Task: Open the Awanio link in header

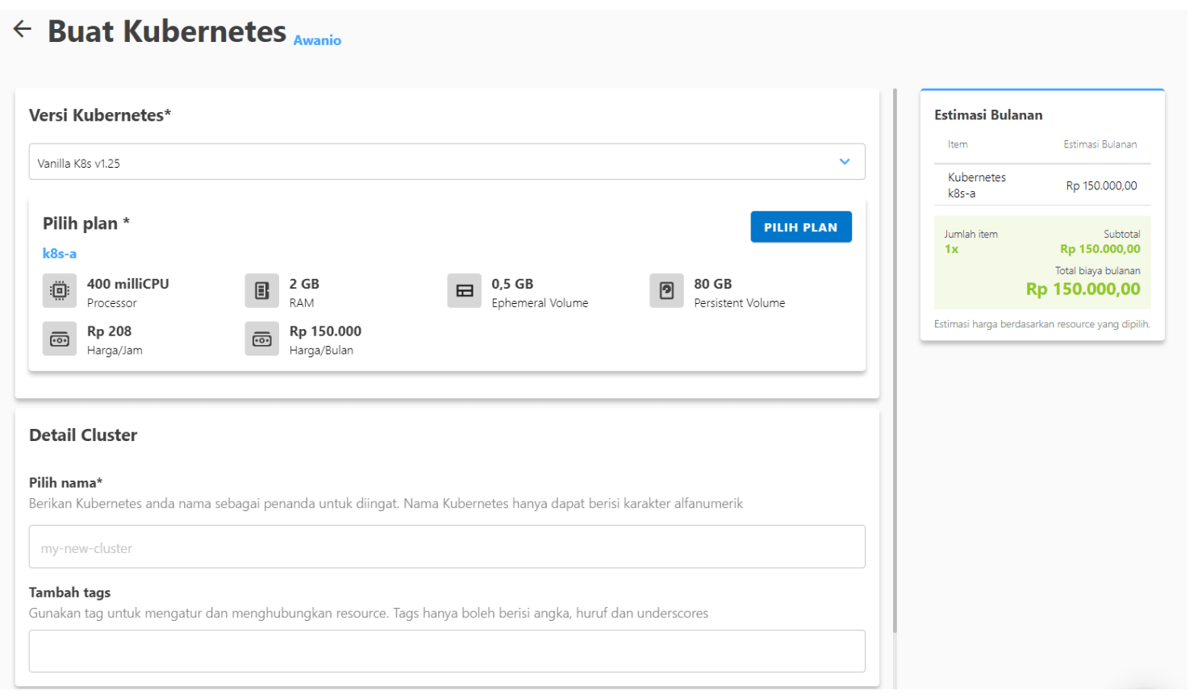Action: click(x=317, y=40)
